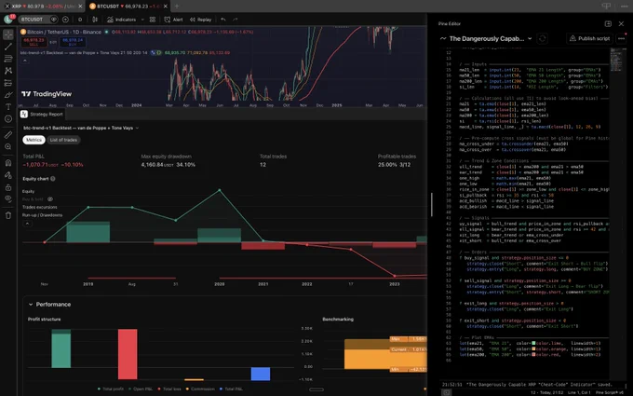The image size is (633, 396).
Task: Open Pine Editor more options menu
Action: coord(621,38)
